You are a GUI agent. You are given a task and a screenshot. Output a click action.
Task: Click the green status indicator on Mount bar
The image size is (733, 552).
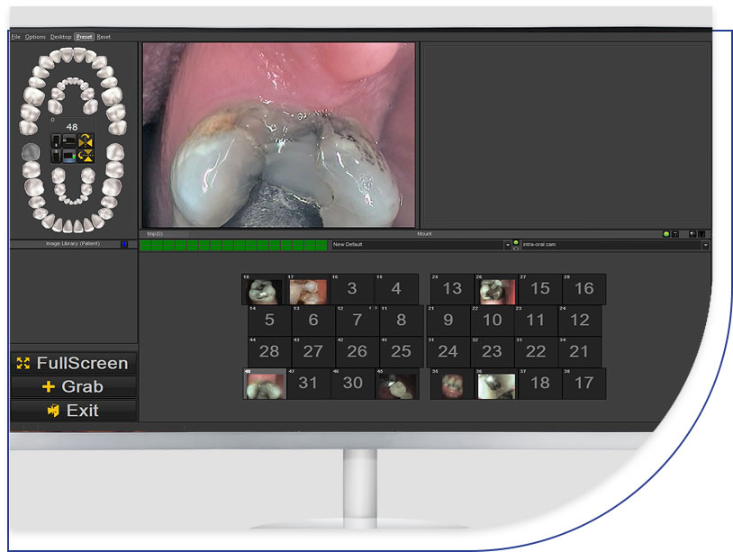[x=665, y=234]
